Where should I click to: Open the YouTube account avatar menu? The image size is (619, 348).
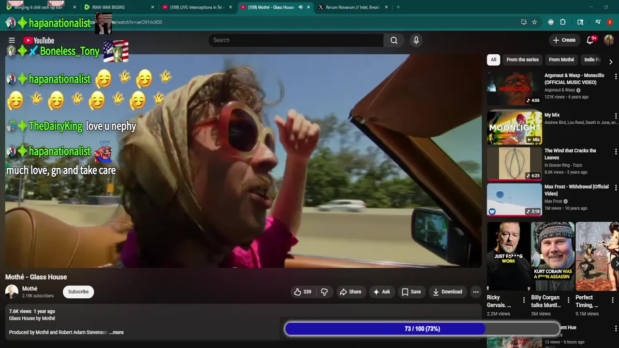(609, 40)
